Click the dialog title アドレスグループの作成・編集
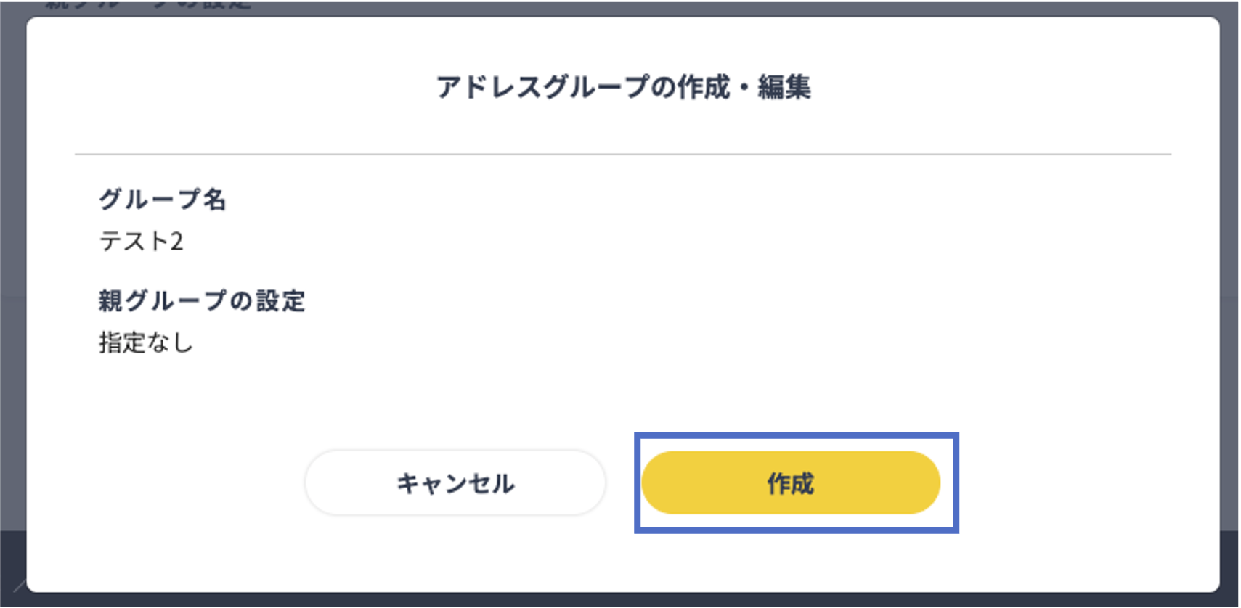Viewport: 1241px width, 608px height. tap(623, 87)
